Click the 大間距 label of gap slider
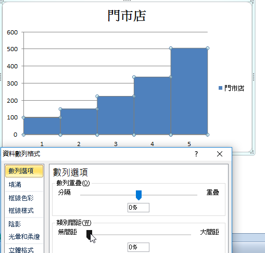The image size is (265, 253). tap(210, 232)
